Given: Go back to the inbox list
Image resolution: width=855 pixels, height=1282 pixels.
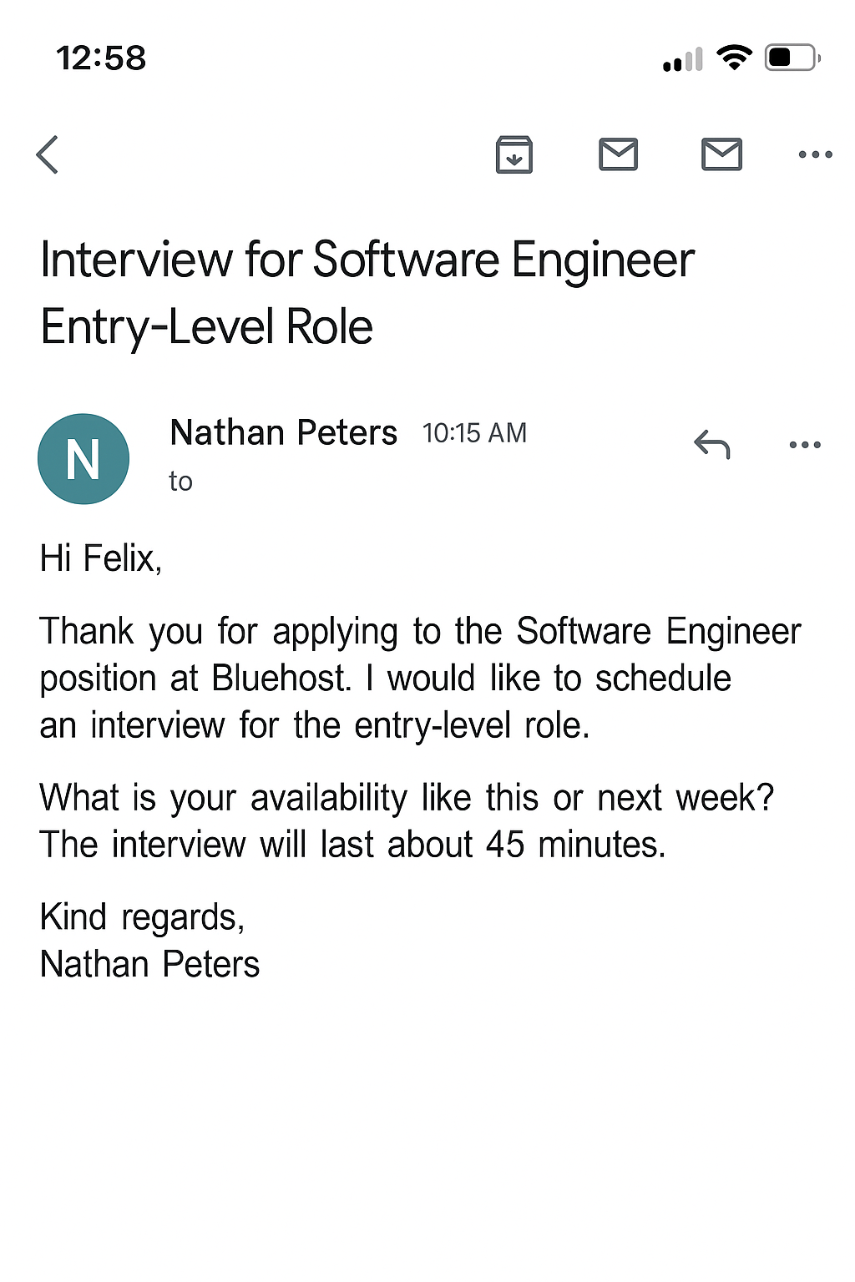Looking at the screenshot, I should (x=48, y=154).
